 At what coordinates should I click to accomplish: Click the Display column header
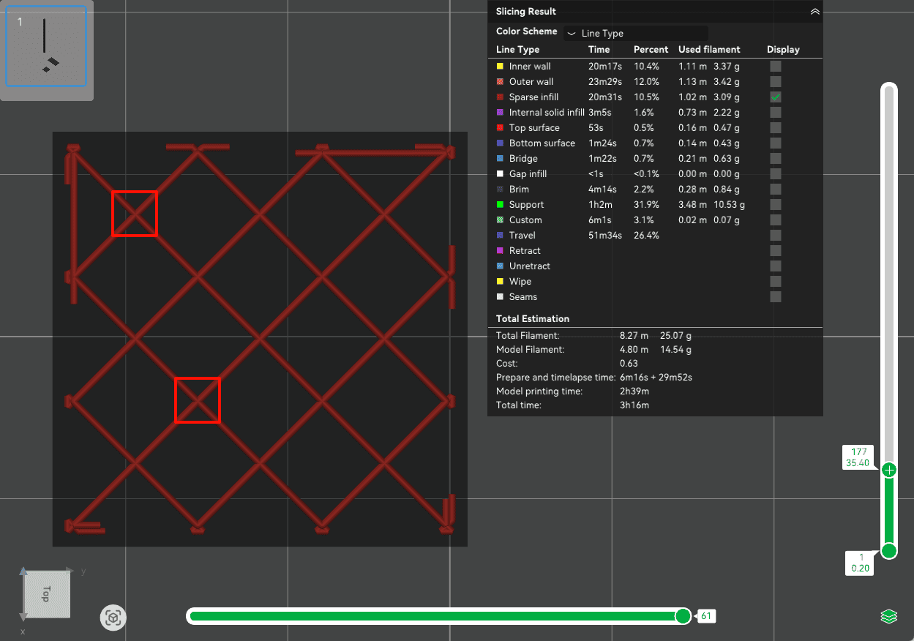pos(783,50)
